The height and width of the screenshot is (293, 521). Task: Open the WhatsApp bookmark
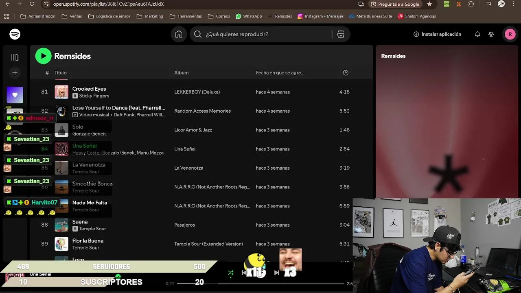pyautogui.click(x=249, y=16)
